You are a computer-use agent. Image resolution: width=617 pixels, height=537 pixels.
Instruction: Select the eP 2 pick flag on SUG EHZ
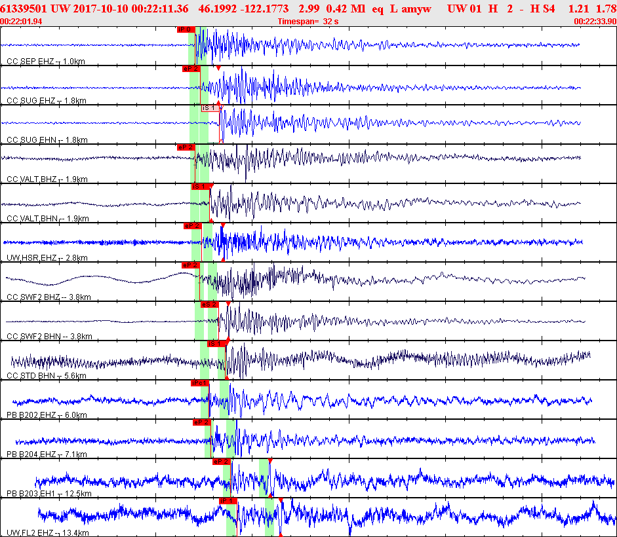click(x=191, y=69)
